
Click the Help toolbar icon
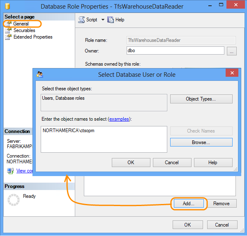pos(111,20)
